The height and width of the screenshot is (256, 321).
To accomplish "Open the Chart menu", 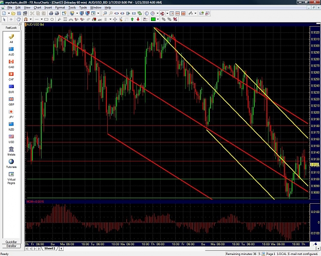I will (x=37, y=8).
